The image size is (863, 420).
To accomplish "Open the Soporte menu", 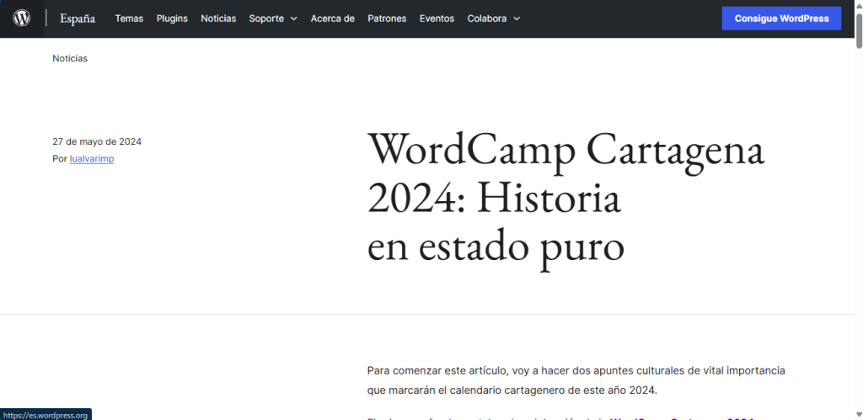I will 266,19.
